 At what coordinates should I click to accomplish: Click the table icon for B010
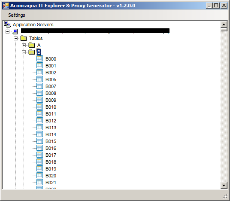point(39,107)
